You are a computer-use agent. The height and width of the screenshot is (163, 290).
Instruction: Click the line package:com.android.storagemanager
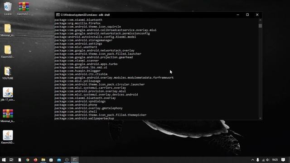tap(83, 40)
